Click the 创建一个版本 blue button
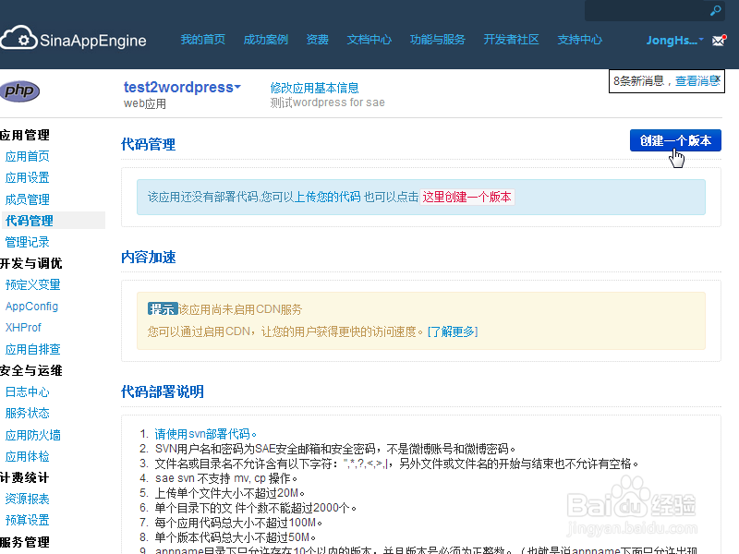The width and height of the screenshot is (739, 554). click(x=675, y=140)
